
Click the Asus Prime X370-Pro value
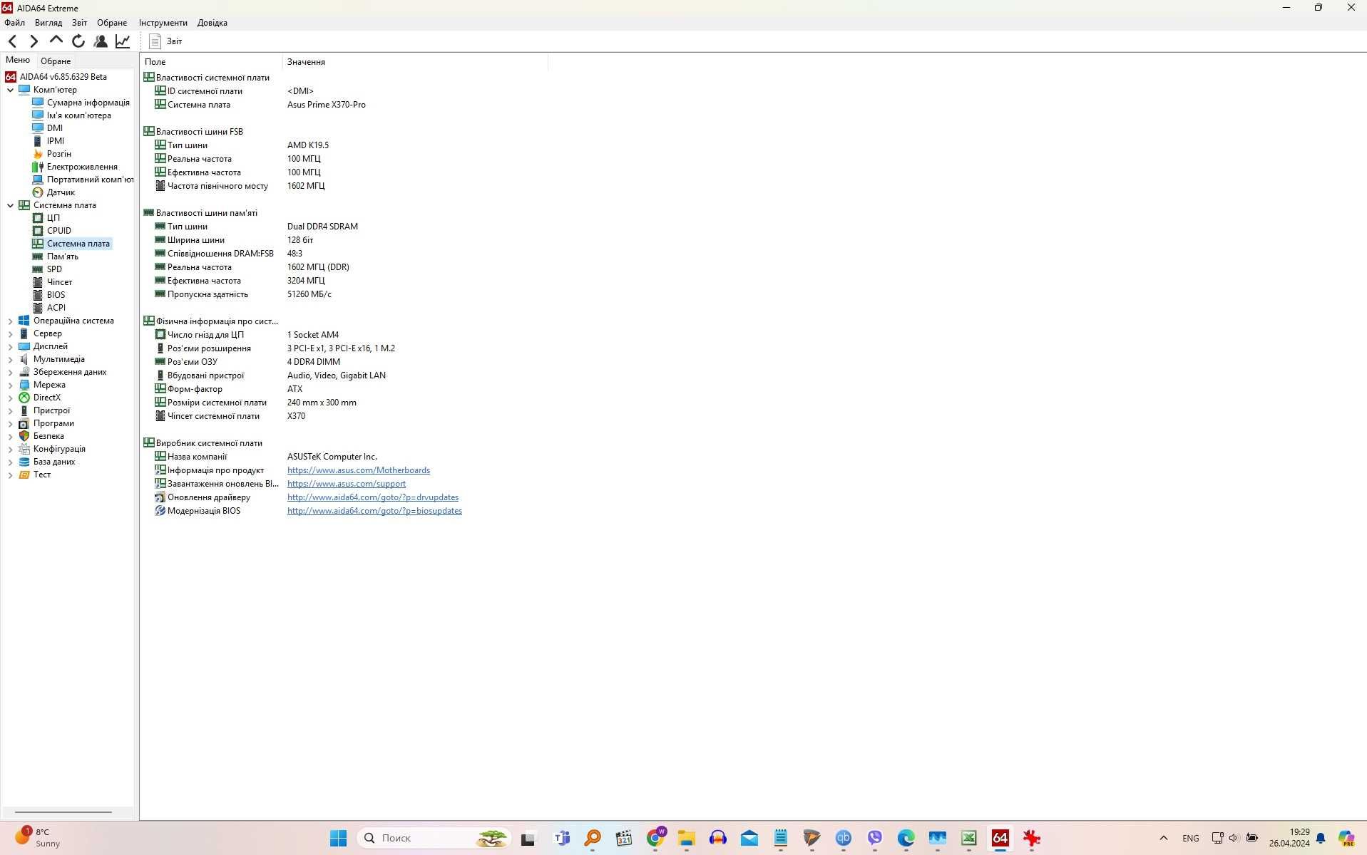tap(326, 105)
